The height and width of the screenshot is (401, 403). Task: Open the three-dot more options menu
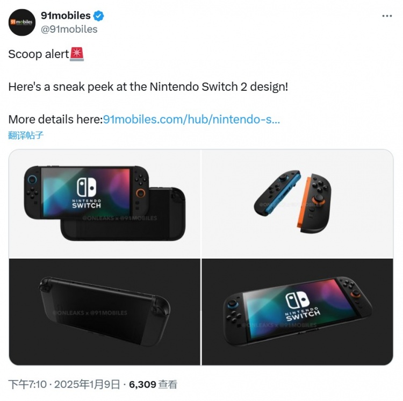(387, 16)
